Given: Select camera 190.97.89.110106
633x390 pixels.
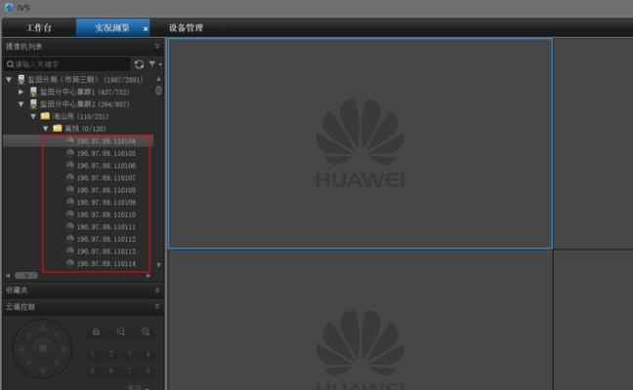Looking at the screenshot, I should click(106, 166).
